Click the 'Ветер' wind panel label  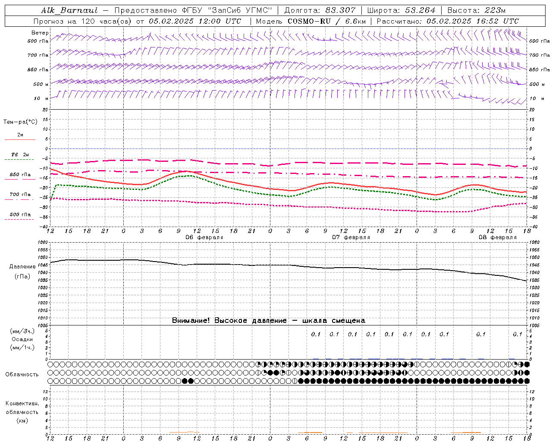[x=40, y=33]
